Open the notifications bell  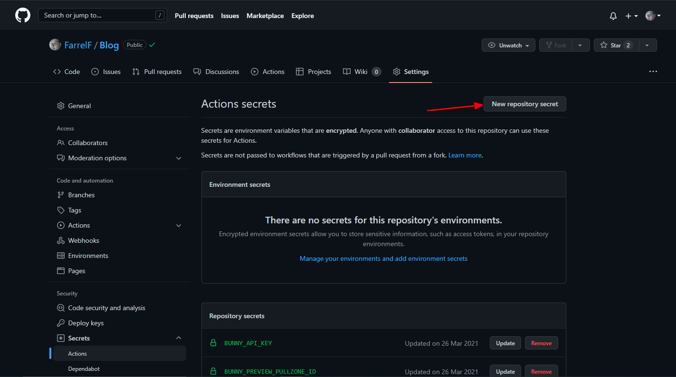click(613, 16)
